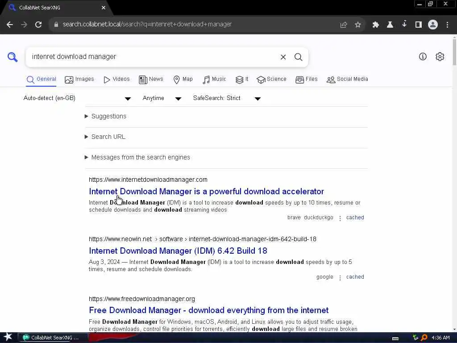Select the General search tab
This screenshot has width=457, height=343.
pos(41,79)
